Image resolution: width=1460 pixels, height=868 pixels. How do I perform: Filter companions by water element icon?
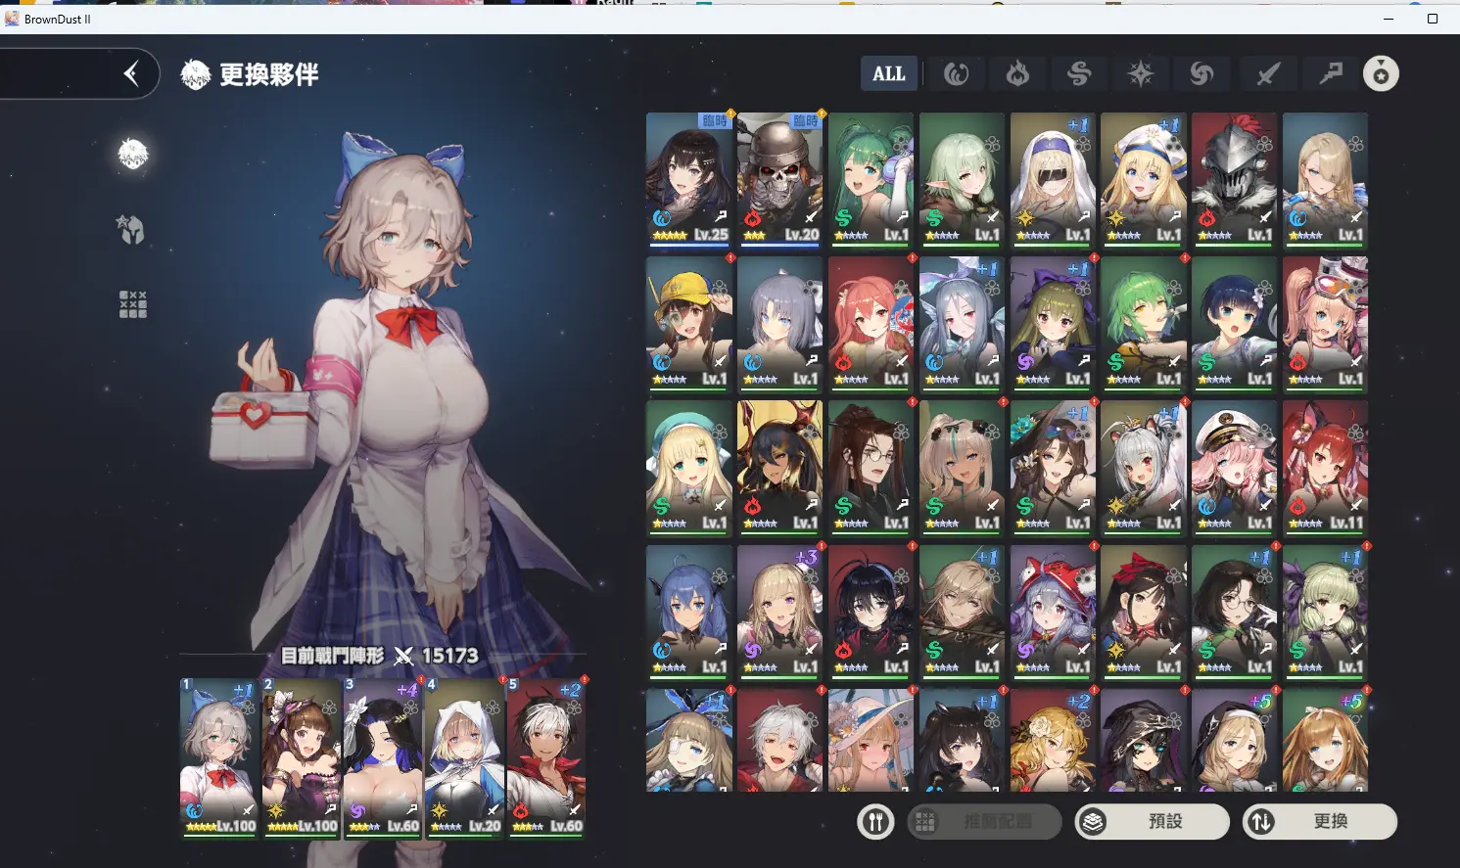click(x=956, y=73)
